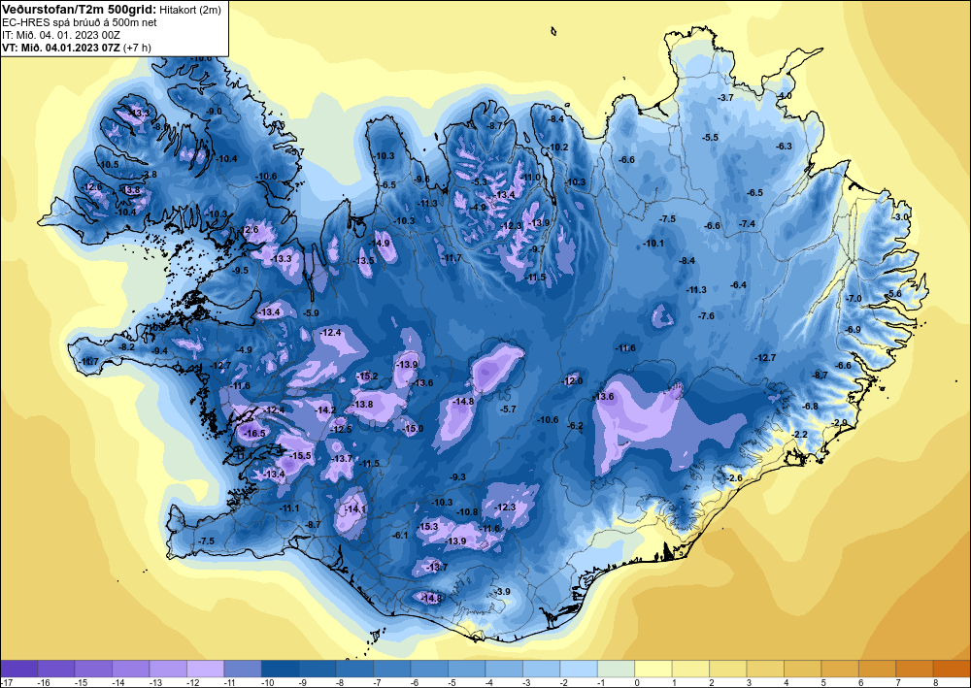This screenshot has height=688, width=971.
Task: Click the -10.2 temperature label
Action: 557,147
